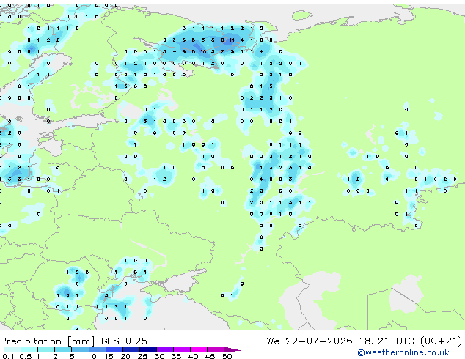The image size is (465, 359).
Task: Click the legend label '35'
Action: click(176, 356)
